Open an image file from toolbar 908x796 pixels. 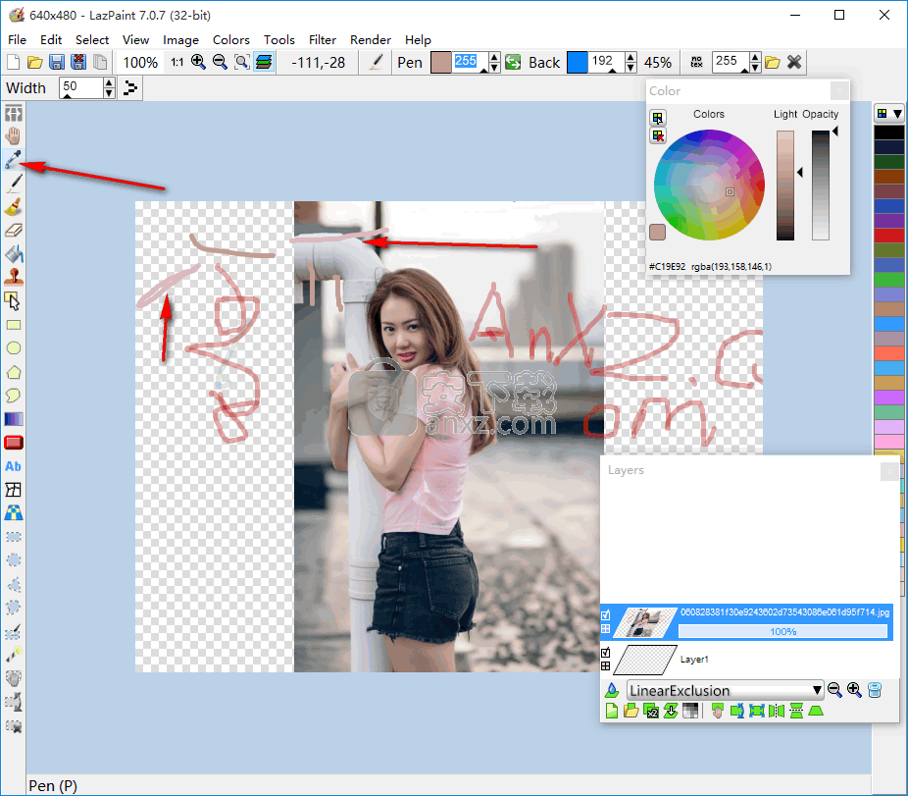coord(34,62)
